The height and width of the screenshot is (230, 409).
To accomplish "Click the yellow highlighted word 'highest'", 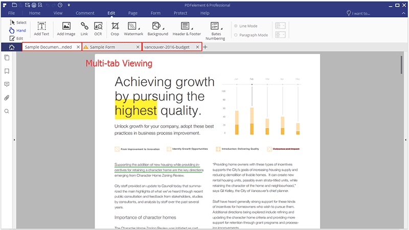I will pos(136,110).
